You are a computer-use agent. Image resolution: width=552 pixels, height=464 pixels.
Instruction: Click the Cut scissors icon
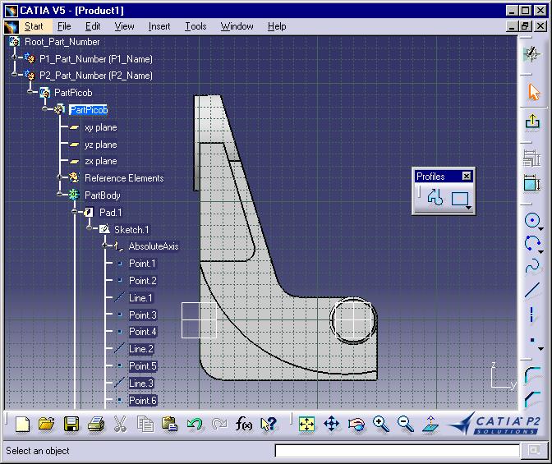click(120, 424)
